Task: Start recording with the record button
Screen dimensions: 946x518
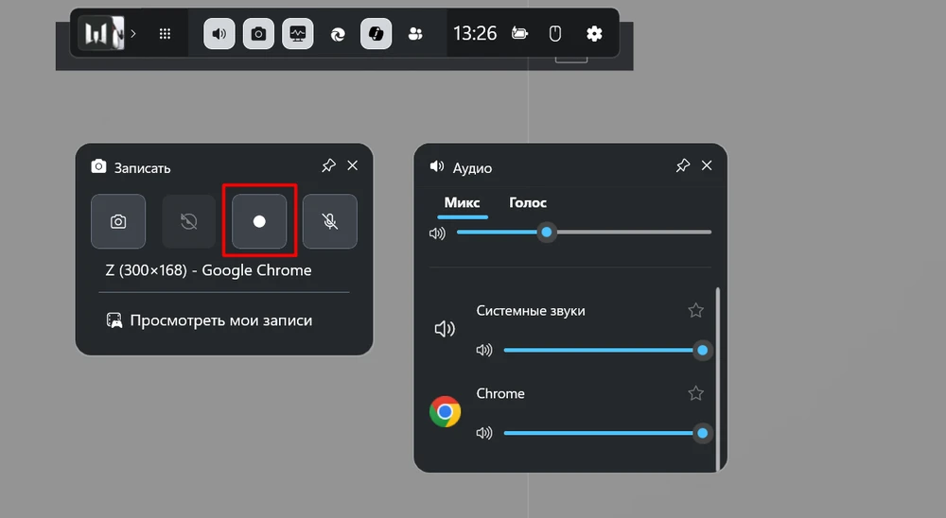Action: point(259,221)
